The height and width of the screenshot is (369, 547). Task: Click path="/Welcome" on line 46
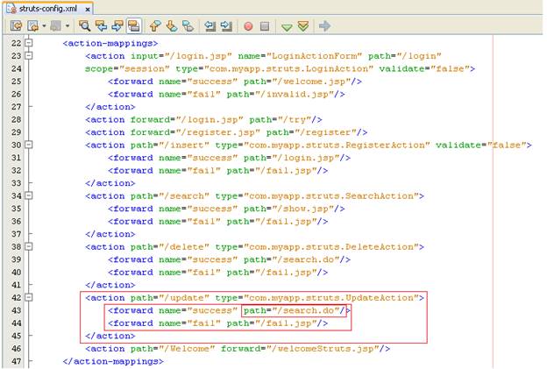point(173,349)
